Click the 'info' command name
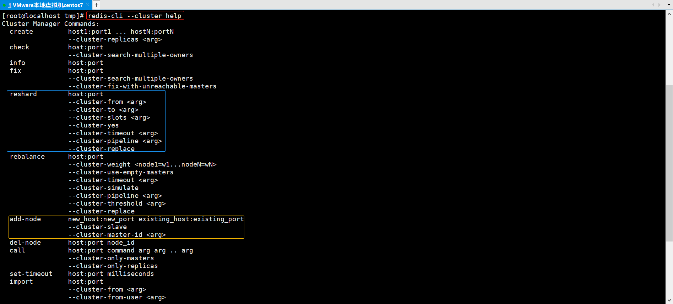This screenshot has height=304, width=673. tap(17, 63)
